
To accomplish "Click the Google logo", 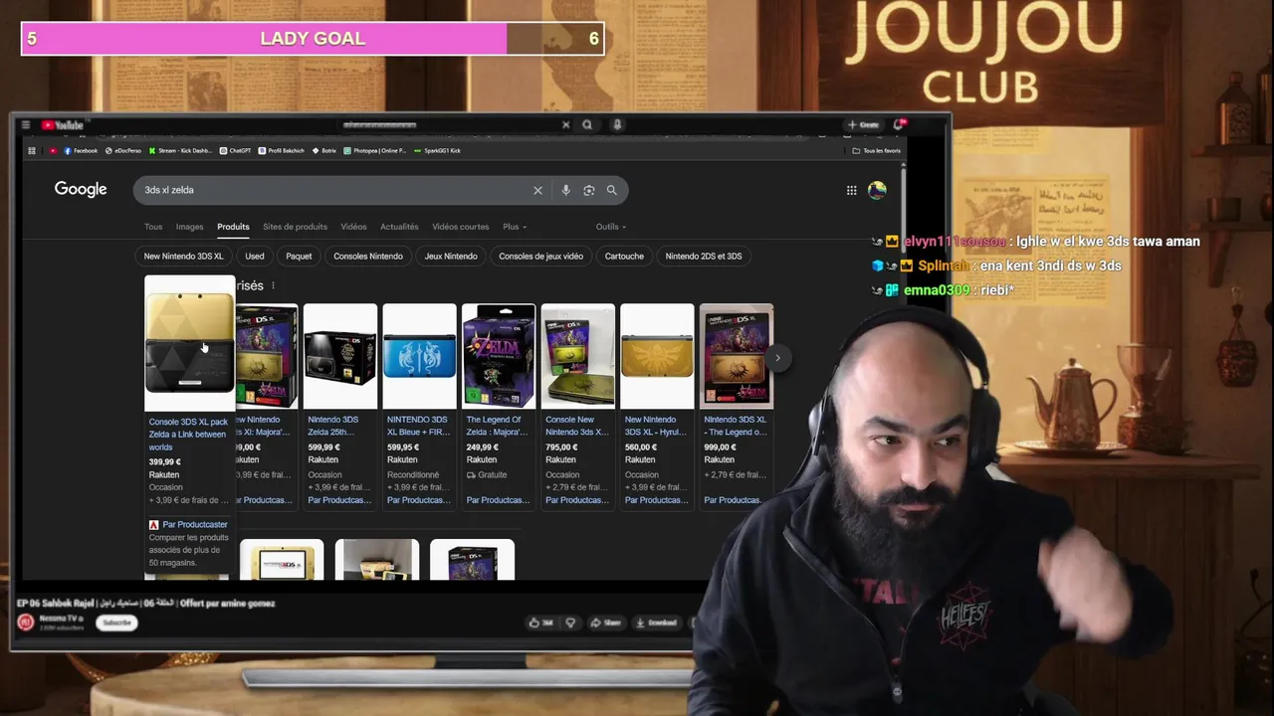I will point(81,190).
